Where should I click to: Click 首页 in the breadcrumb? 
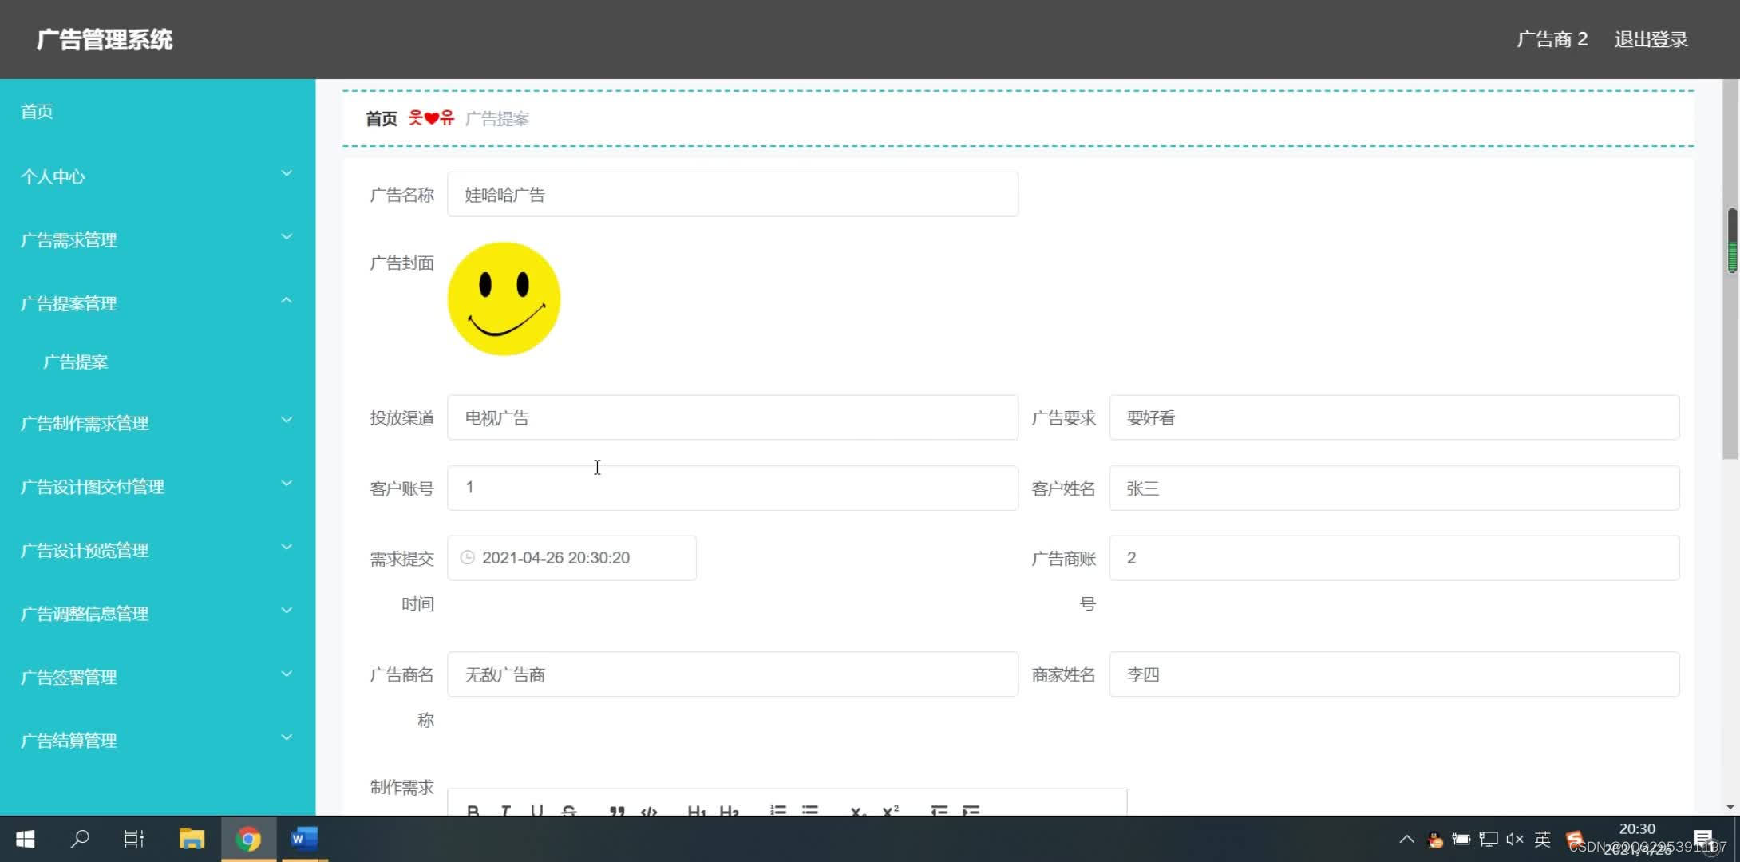(x=381, y=118)
